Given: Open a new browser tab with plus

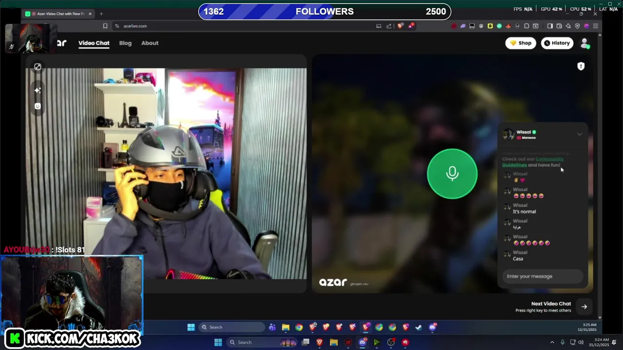Looking at the screenshot, I should tap(101, 14).
